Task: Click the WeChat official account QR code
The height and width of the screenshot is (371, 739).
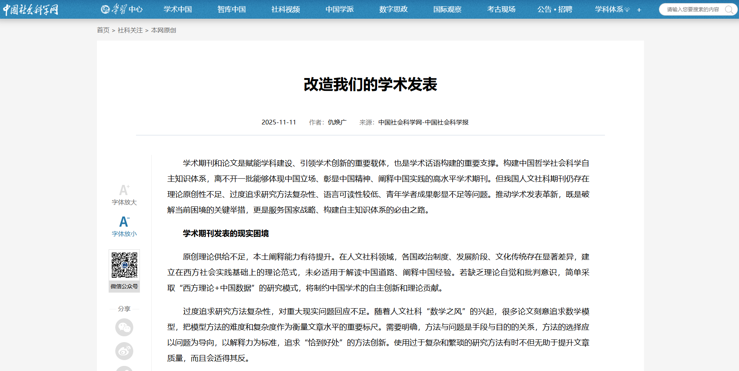Action: point(124,265)
